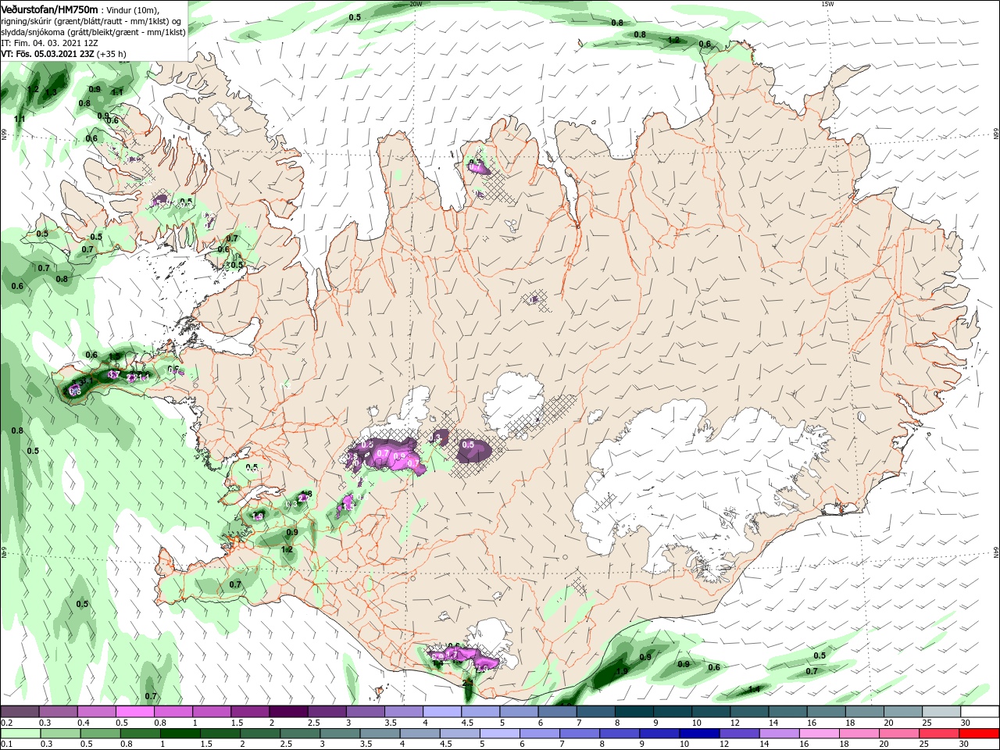Viewport: 1000px width, 750px height.
Task: Click the '20W' longitude label at top
Action: (x=416, y=4)
